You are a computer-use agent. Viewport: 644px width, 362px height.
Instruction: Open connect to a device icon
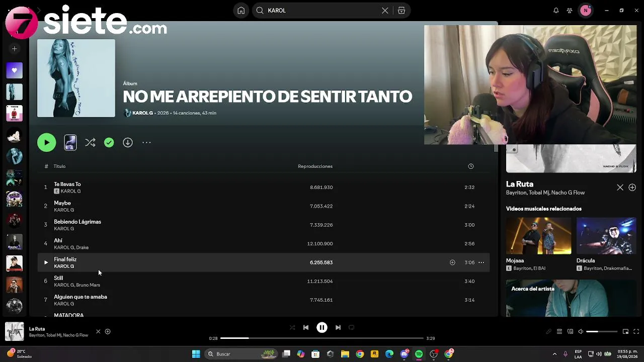pos(570,332)
